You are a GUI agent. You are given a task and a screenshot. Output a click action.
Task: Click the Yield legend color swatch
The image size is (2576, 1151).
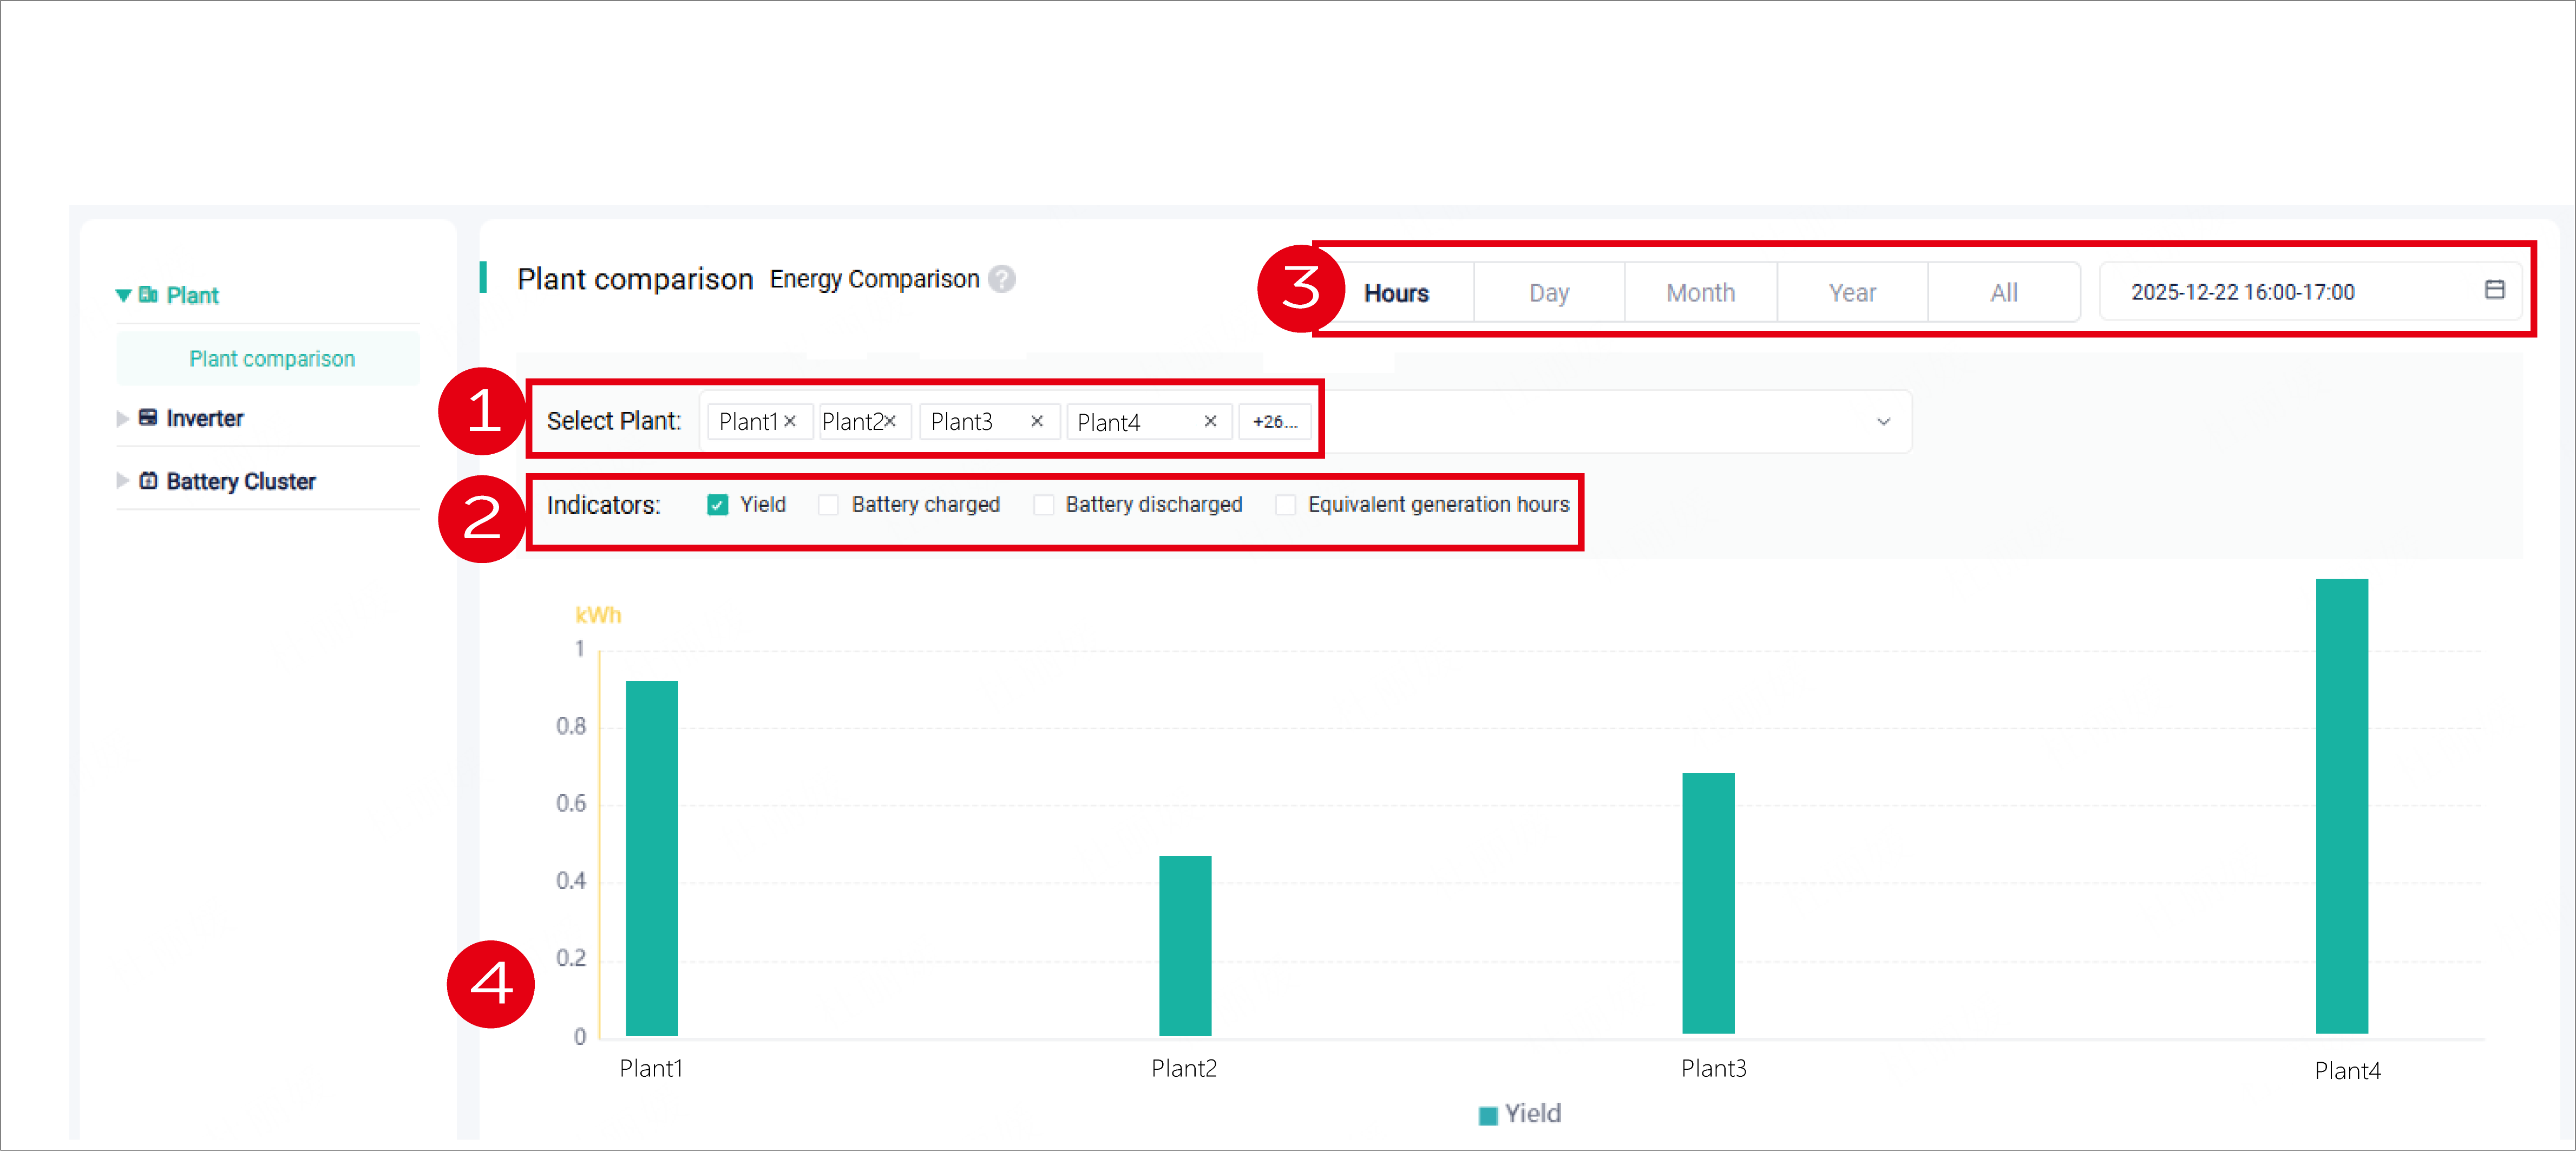1487,1115
